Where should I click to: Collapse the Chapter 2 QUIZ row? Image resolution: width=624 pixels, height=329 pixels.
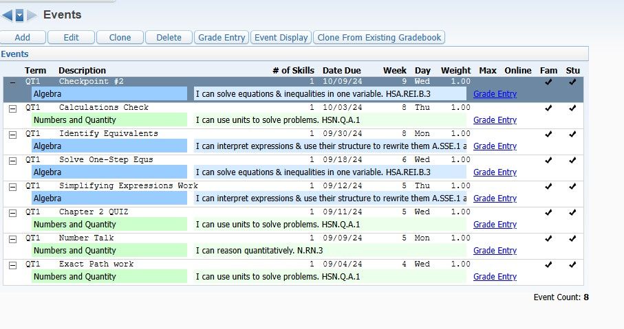click(12, 213)
